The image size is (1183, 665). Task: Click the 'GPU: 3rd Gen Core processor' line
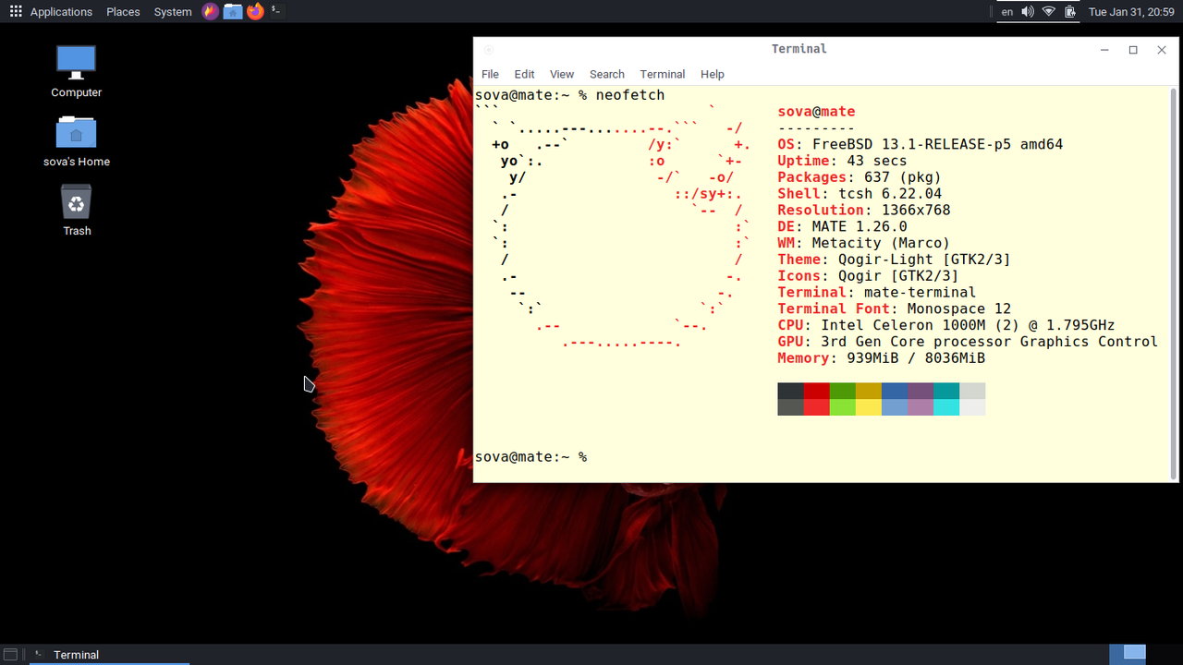(968, 342)
